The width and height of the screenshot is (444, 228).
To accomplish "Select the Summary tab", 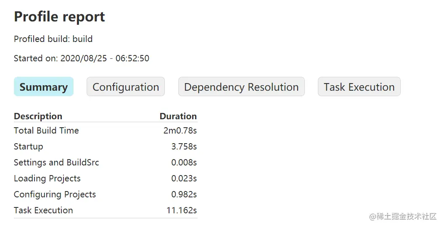I will pos(44,86).
